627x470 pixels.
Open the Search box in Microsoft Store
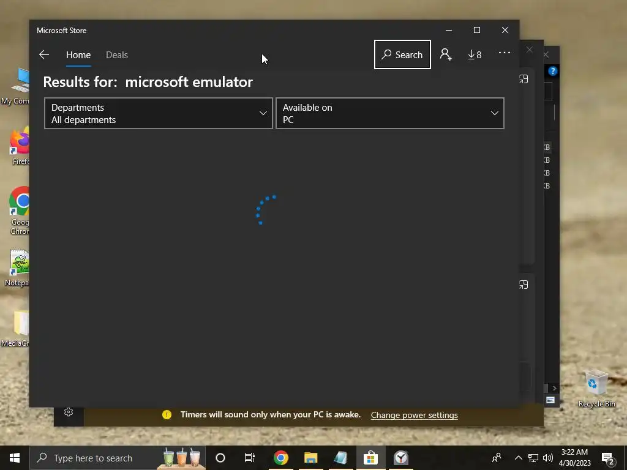tap(402, 54)
